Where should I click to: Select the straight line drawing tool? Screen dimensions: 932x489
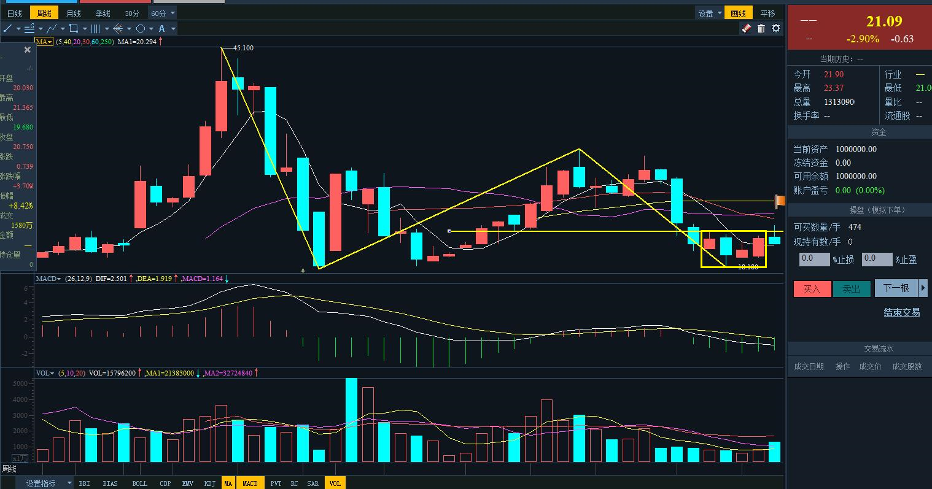pyautogui.click(x=7, y=28)
